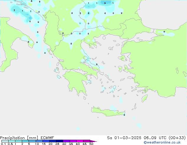This screenshot has height=145, width=187.
Task: Select the 30–35 mm purple legend swatch
Action: coord(66,141)
